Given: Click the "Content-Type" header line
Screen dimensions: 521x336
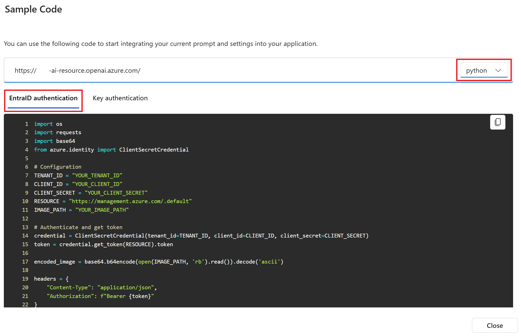Looking at the screenshot, I should tap(102, 288).
